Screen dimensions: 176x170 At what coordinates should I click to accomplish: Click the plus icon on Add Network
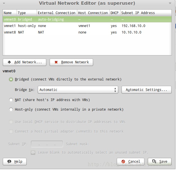tap(9, 62)
